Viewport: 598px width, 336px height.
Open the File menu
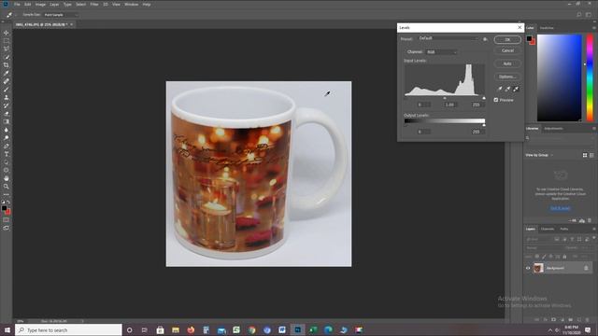pos(17,4)
